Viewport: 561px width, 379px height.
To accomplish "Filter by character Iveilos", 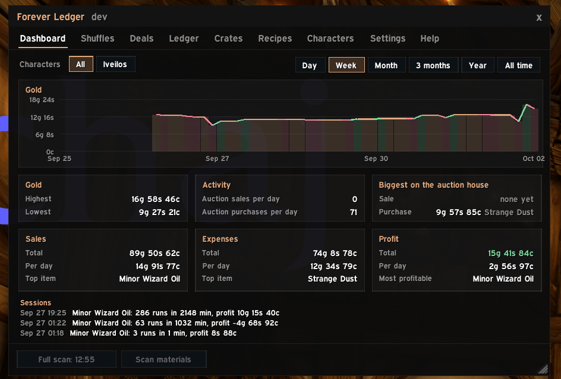I will 115,64.
